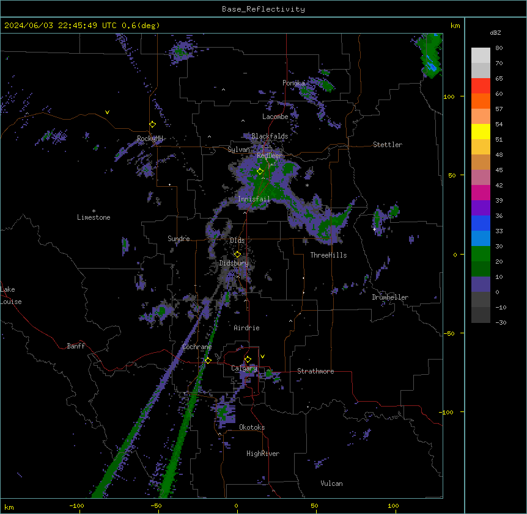Viewport: 527px width, 514px height.
Task: Click the Sylvan label
Action: [x=238, y=150]
